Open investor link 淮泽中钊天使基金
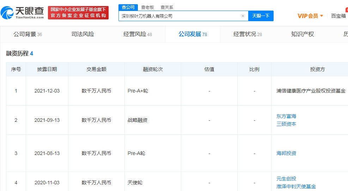 tap(296, 186)
